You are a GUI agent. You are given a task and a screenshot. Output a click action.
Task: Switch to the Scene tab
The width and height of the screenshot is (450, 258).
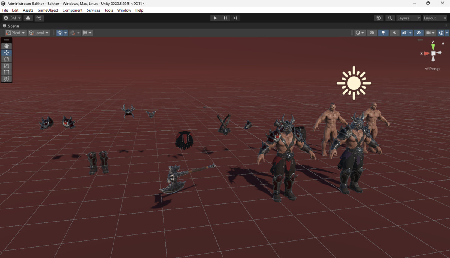point(11,26)
